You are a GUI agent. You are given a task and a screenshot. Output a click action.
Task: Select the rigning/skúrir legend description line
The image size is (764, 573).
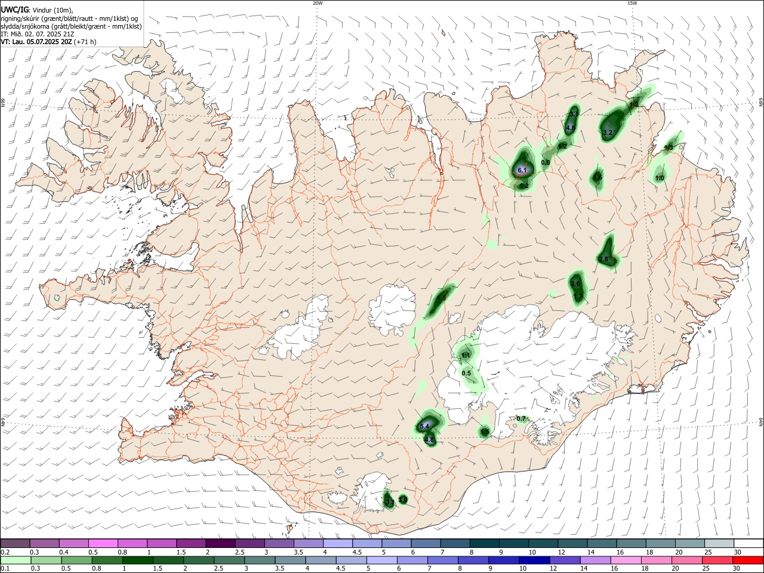coord(69,18)
